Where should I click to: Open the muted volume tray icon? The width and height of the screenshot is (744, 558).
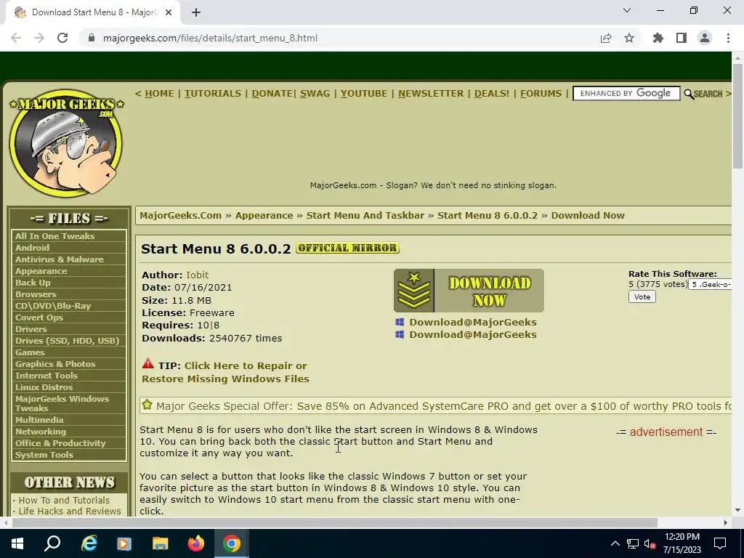click(x=650, y=543)
